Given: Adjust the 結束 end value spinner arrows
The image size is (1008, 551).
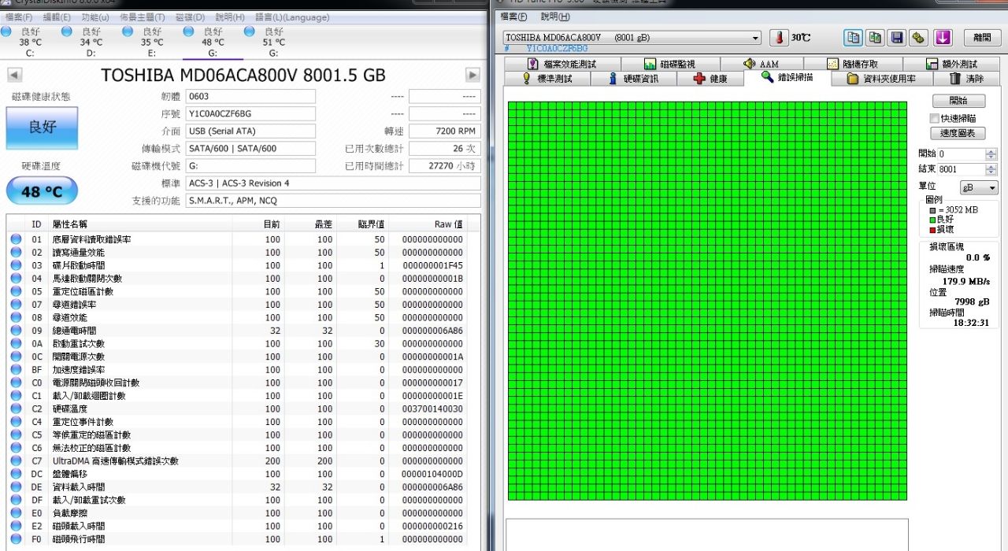Looking at the screenshot, I should (991, 169).
